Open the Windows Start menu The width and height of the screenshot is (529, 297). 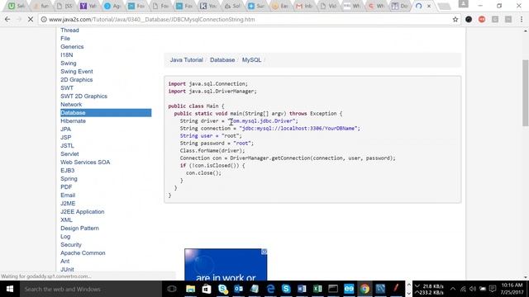10,289
